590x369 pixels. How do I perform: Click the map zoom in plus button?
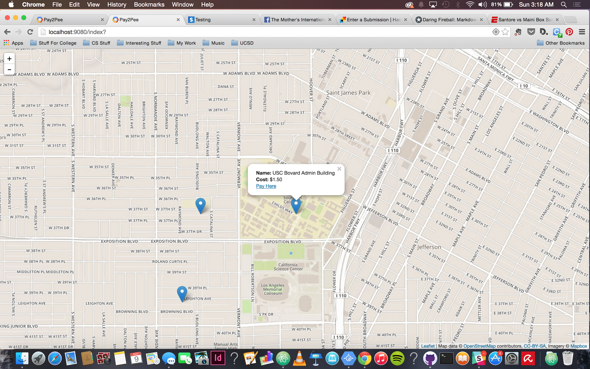(9, 59)
